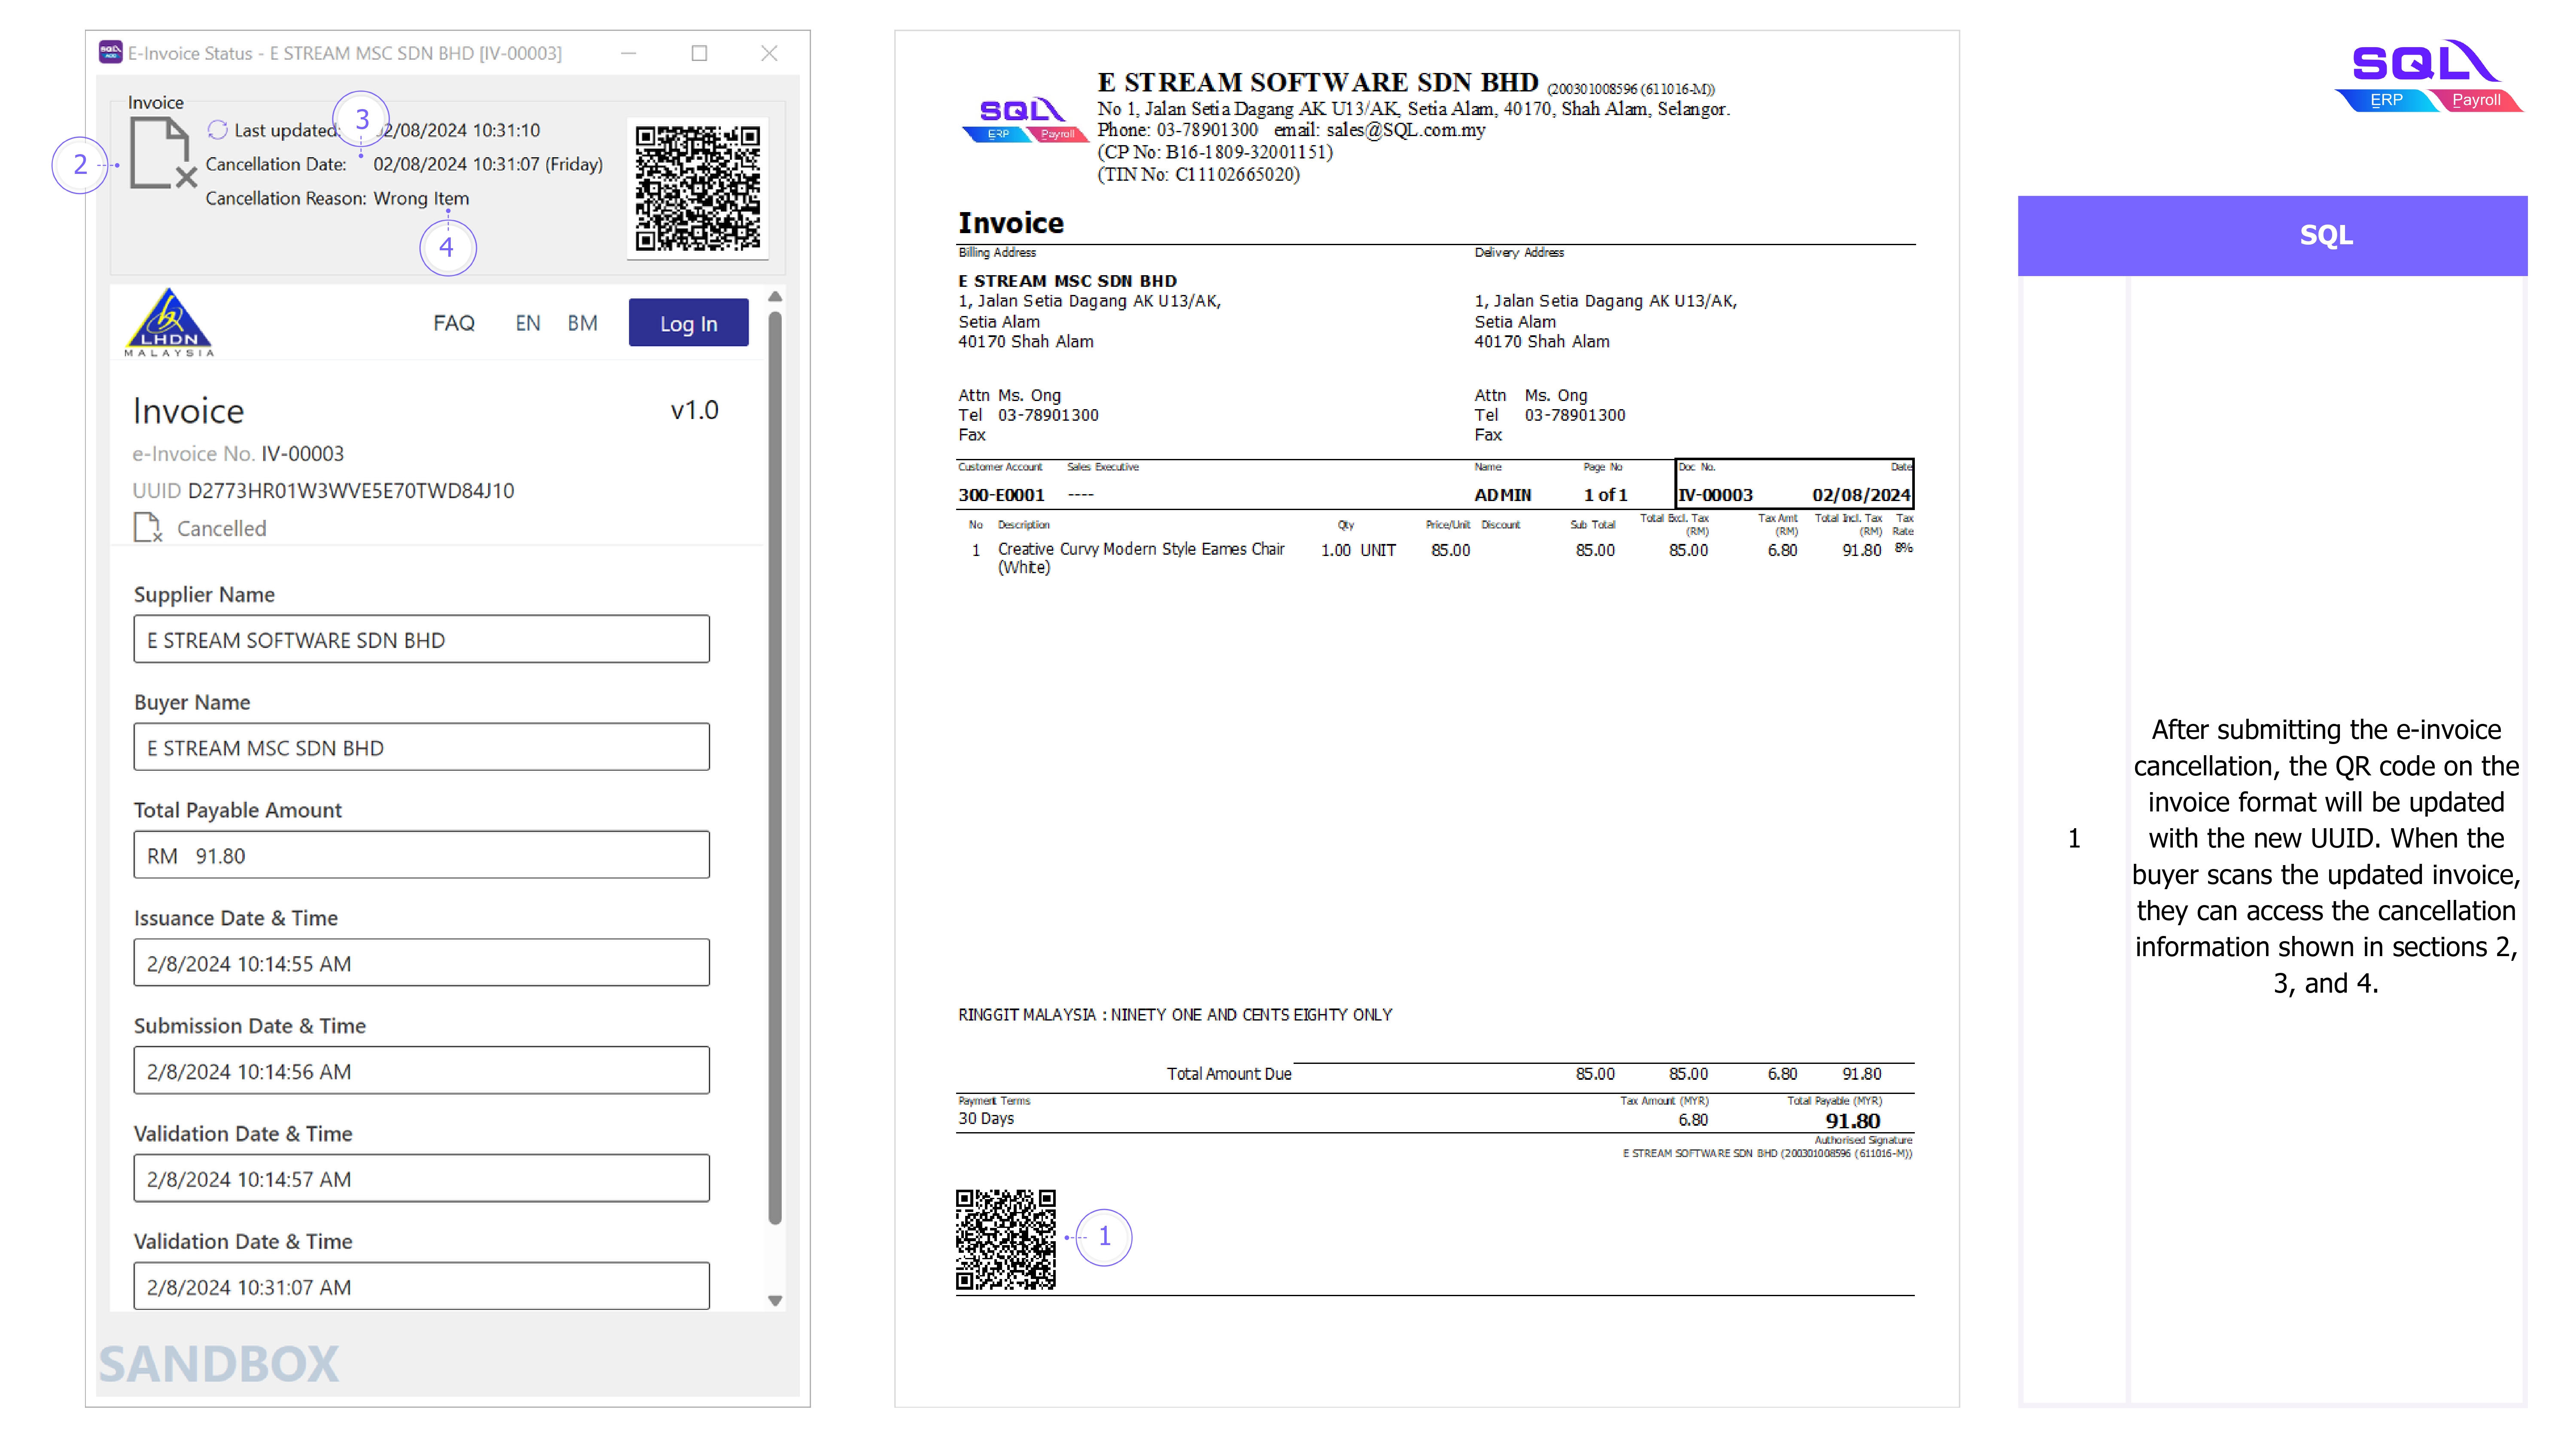Screen dimensions: 2576x1449
Task: Click the Total Payable Amount field
Action: (x=421, y=855)
